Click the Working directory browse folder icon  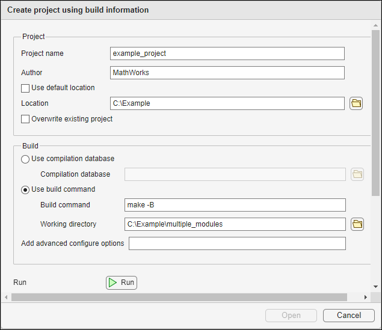[x=357, y=224]
